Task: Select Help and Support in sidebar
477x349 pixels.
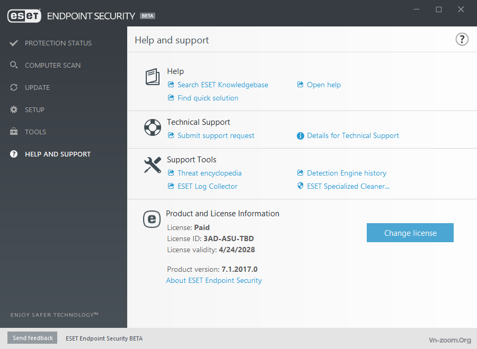Action: [x=58, y=154]
